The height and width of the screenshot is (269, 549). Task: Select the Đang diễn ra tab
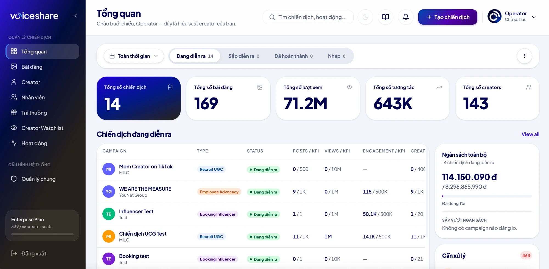195,56
